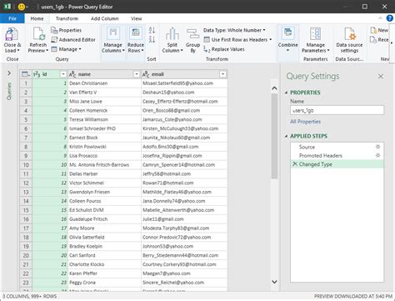Open the Data Type: Whole Number dropdown
This screenshot has width=395, height=301.
[x=234, y=30]
